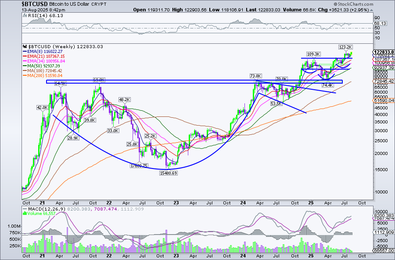Click the 66557.00 volume tag on right axis
The image size is (395, 260).
[x=384, y=250]
